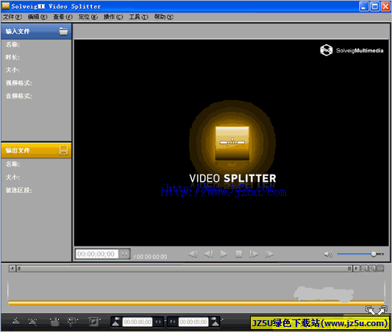Set the left marker position icon

(x=116, y=322)
